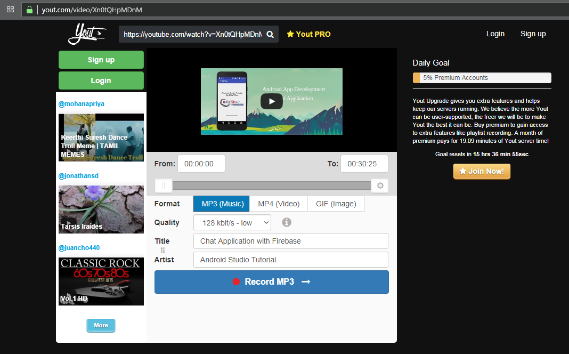This screenshot has width=569, height=354.
Task: Click the "Daily Goal" heading
Action: pyautogui.click(x=430, y=63)
